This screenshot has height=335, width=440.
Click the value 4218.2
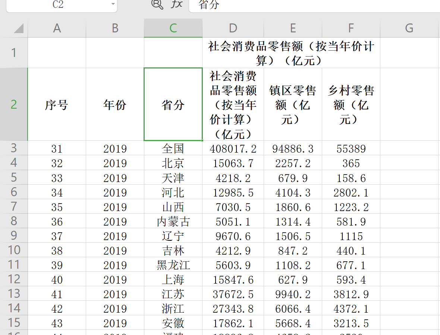233,178
